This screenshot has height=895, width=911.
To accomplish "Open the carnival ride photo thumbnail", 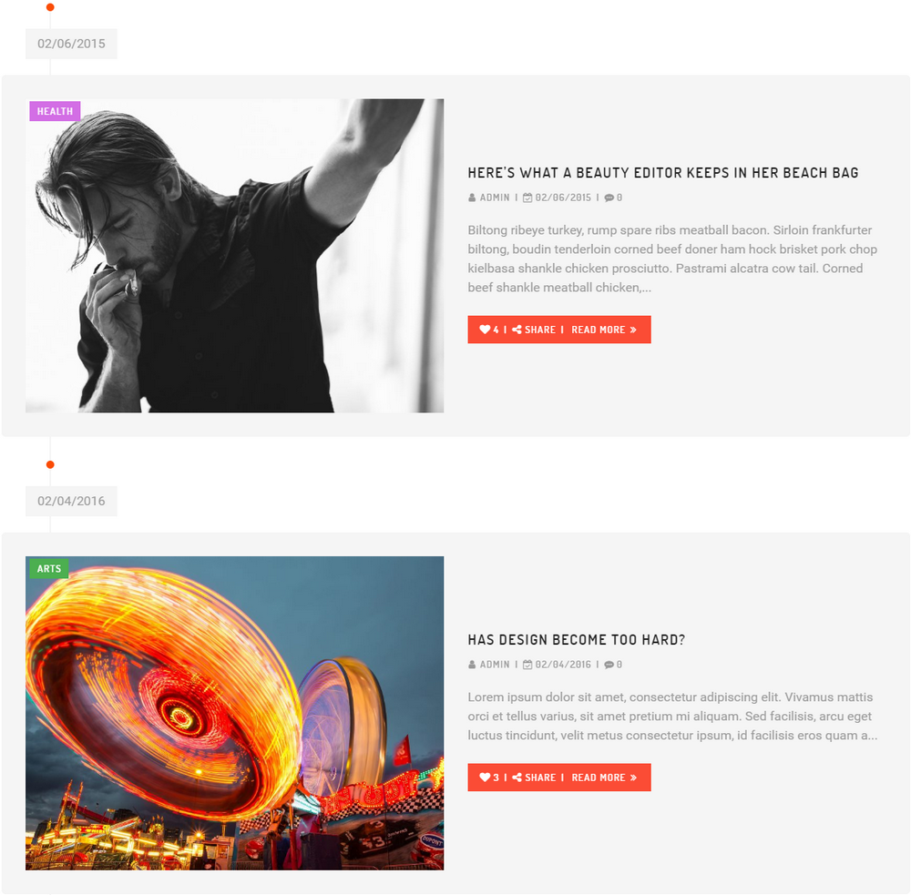I will click(x=235, y=713).
